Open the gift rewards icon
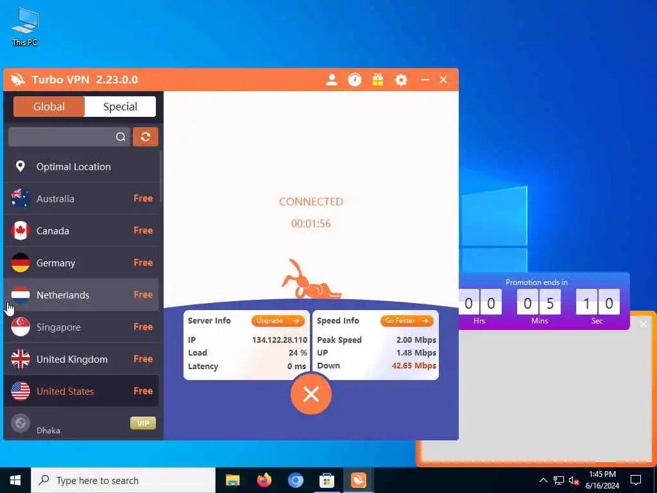 tap(377, 80)
